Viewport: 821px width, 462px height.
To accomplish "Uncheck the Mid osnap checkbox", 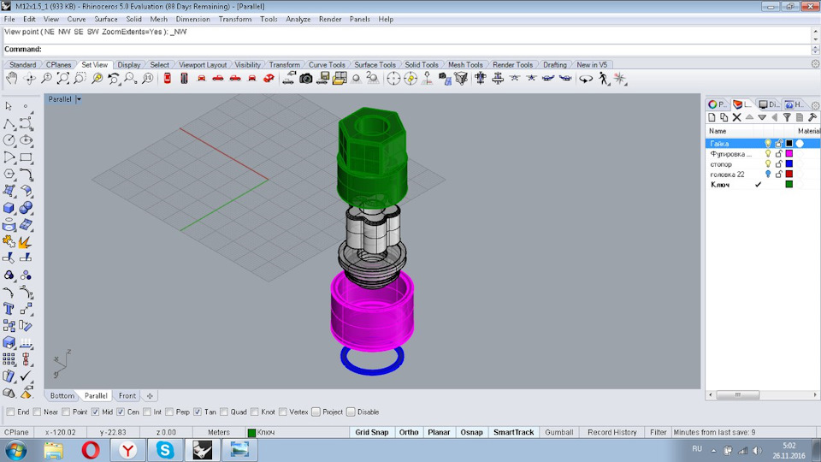I will point(95,412).
